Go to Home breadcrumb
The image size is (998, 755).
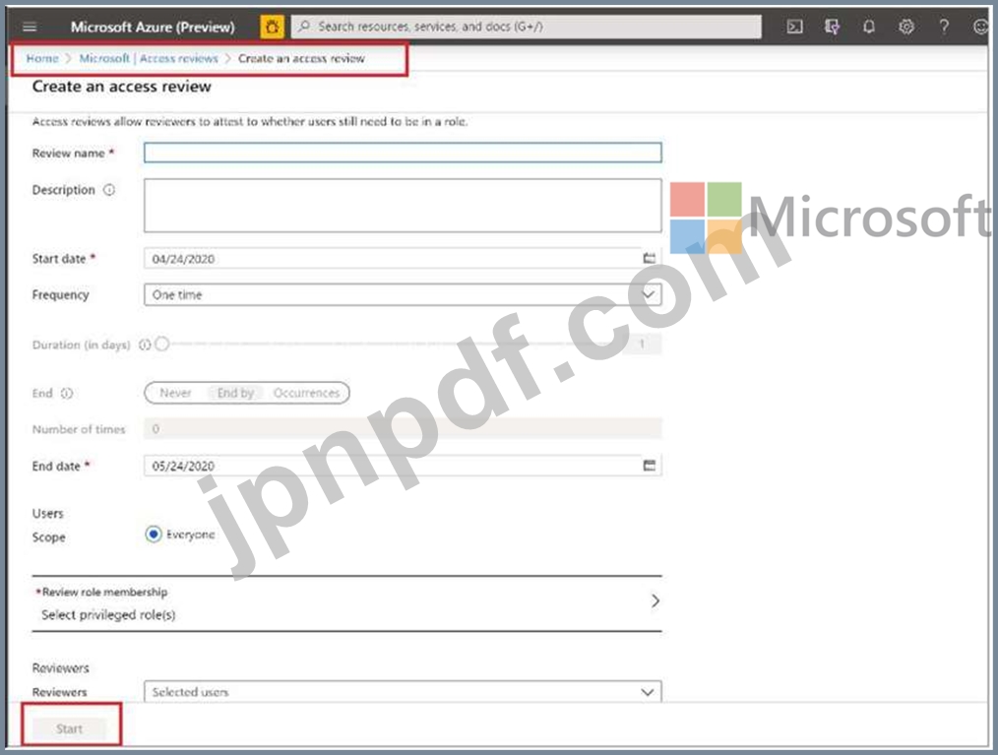coord(42,58)
